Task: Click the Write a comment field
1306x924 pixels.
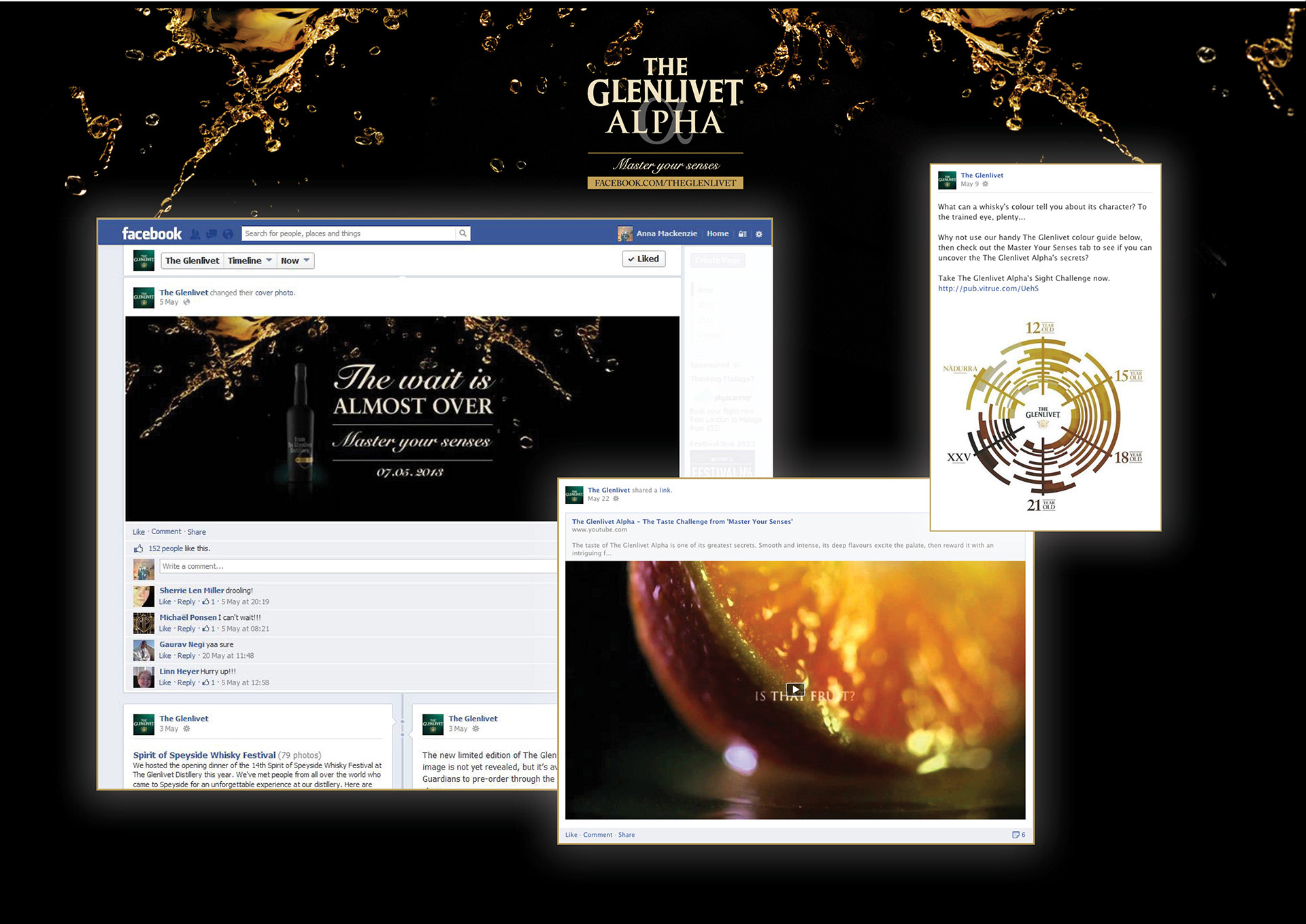Action: (358, 566)
